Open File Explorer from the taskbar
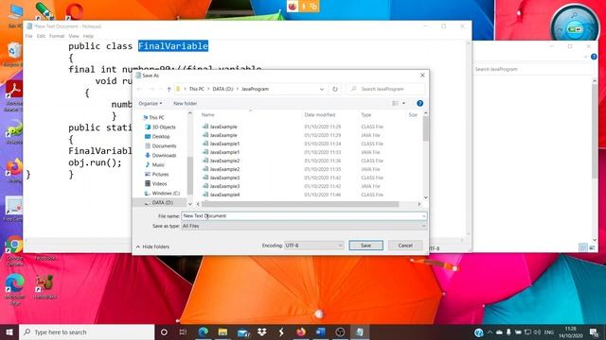Screen dimensions: 606x340 [223, 331]
